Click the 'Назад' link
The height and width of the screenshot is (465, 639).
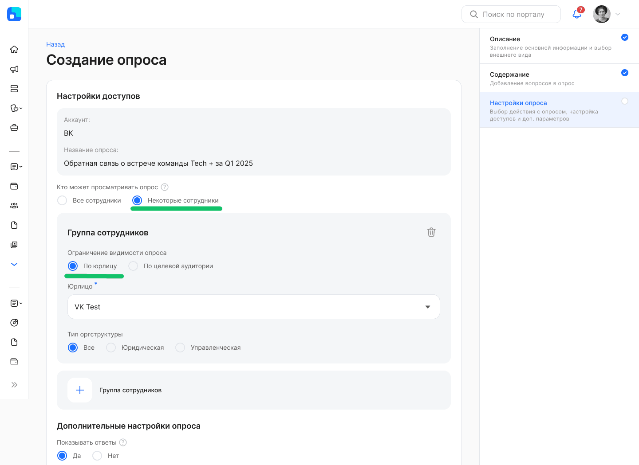pyautogui.click(x=55, y=44)
